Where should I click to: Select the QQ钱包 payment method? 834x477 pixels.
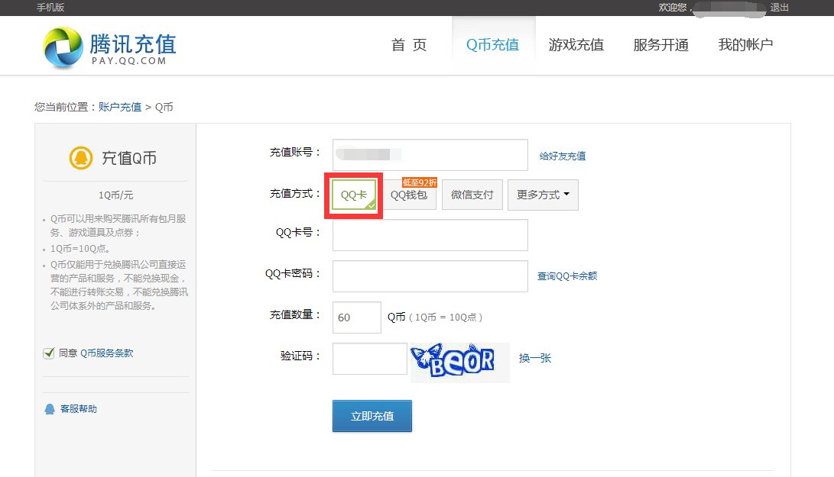tap(409, 195)
